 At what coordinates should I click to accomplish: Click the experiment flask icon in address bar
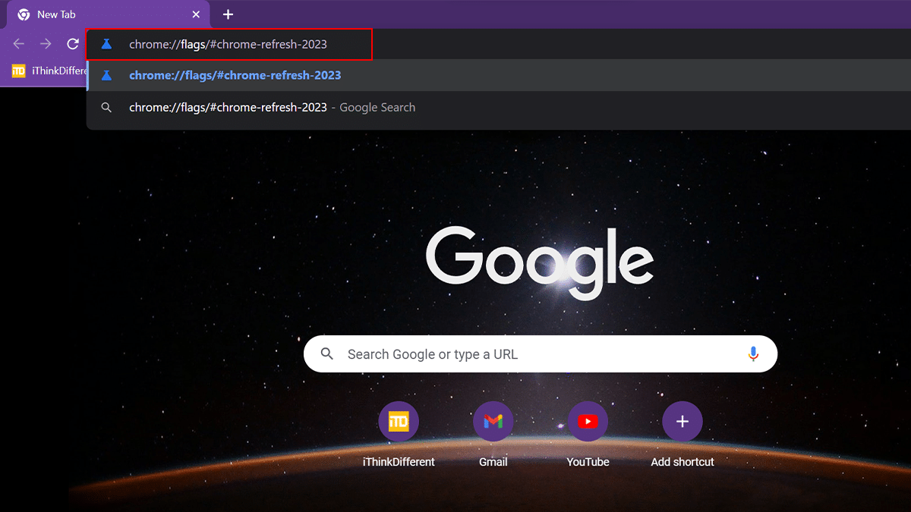click(106, 44)
